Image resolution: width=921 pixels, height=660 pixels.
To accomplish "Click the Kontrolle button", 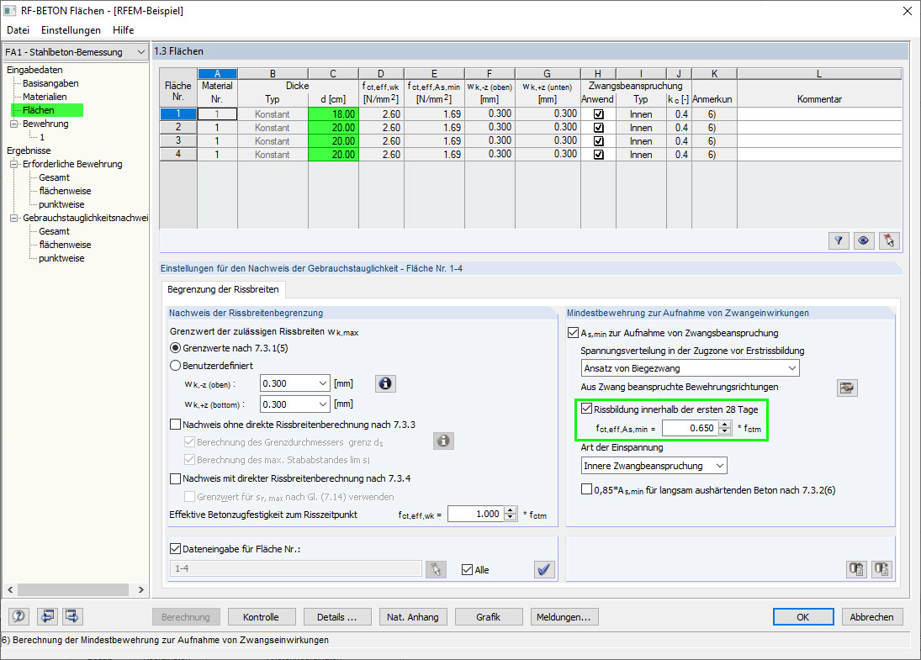I will (261, 616).
